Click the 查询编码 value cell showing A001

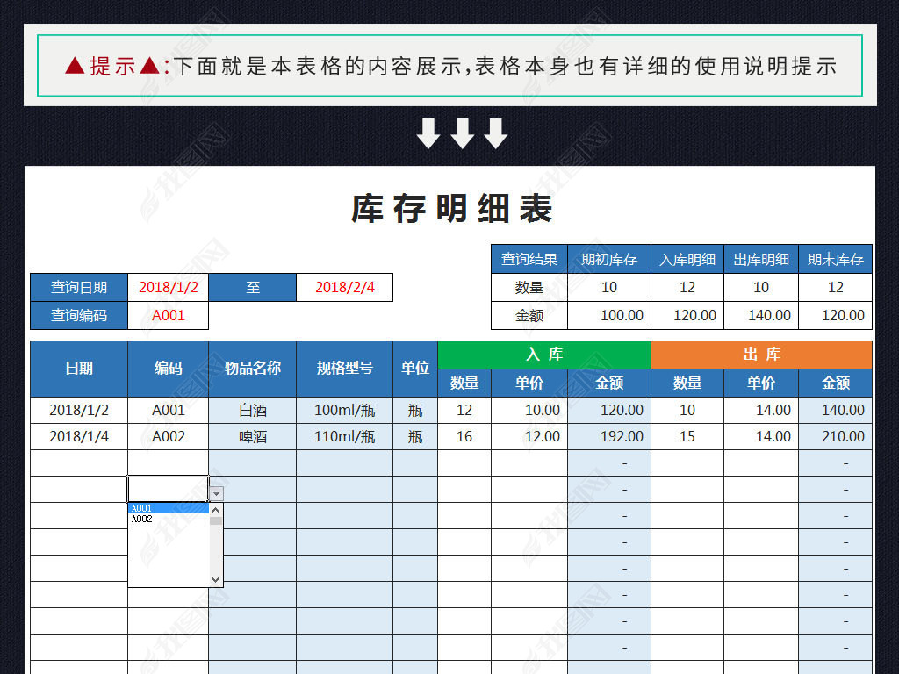tap(168, 315)
